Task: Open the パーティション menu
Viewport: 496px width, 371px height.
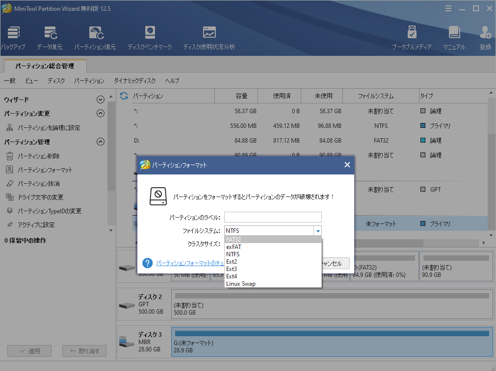Action: (89, 81)
